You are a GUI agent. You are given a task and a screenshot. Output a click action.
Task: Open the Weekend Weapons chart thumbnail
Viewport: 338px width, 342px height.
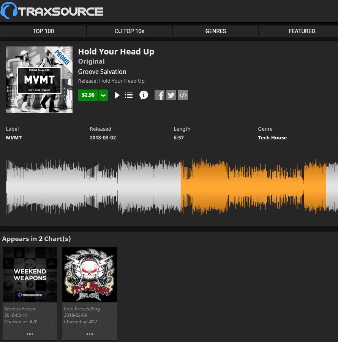30,275
